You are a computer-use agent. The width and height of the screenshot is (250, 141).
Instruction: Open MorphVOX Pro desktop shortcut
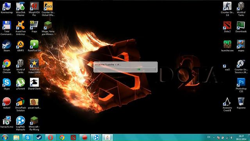34,9
